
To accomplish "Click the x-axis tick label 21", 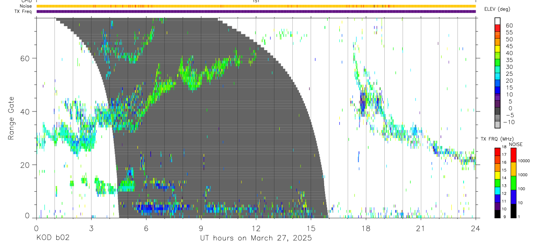I will (x=421, y=228).
